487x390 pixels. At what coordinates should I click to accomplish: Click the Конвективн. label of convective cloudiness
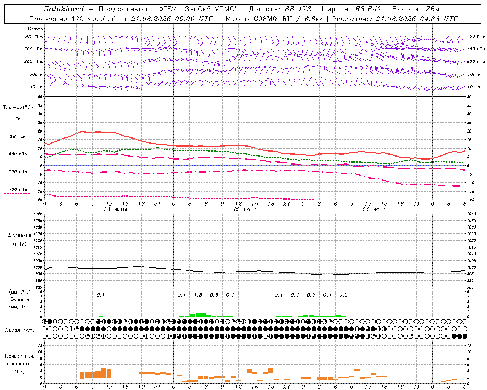point(19,356)
